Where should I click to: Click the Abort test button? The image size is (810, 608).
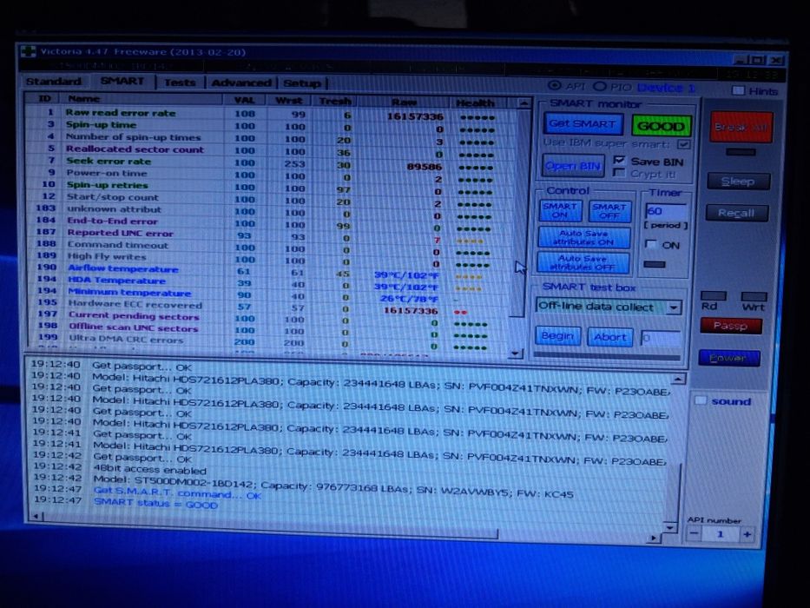[x=610, y=337]
